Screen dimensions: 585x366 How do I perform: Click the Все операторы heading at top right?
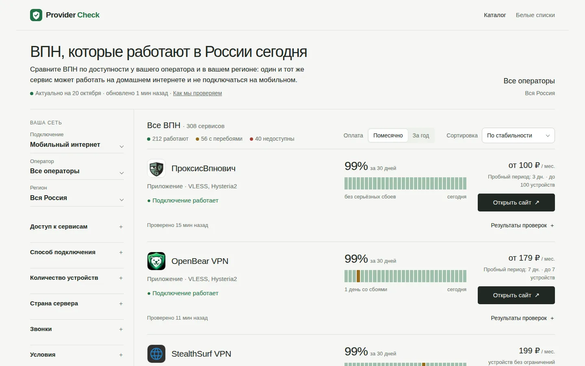[529, 81]
